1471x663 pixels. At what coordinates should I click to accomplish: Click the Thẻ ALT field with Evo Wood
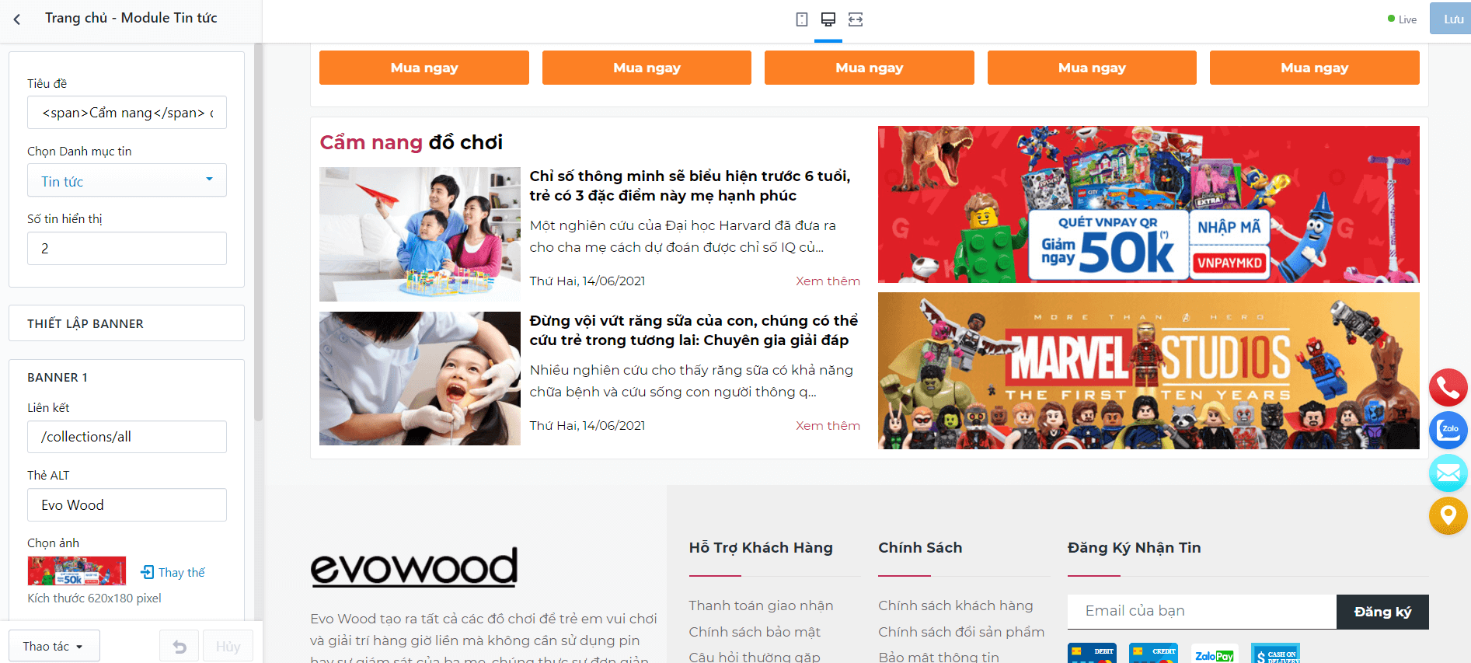(127, 505)
